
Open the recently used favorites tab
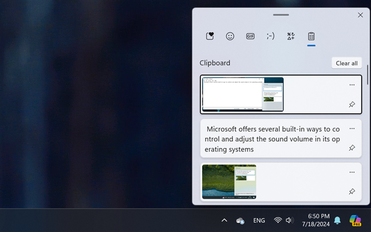click(210, 36)
